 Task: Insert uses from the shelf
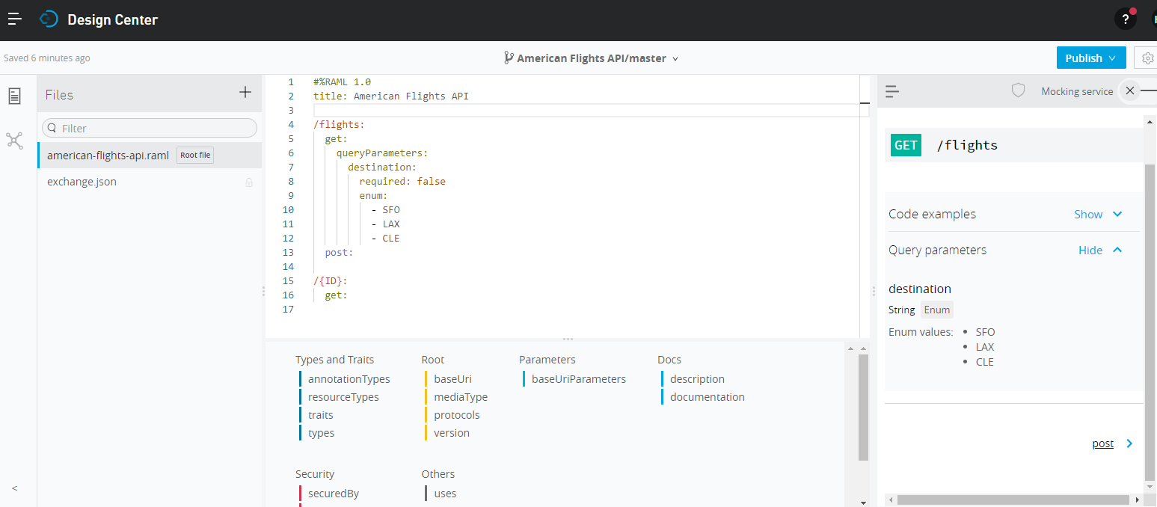tap(445, 494)
